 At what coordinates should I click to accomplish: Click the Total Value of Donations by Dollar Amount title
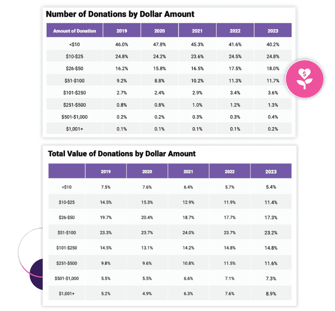(121, 154)
